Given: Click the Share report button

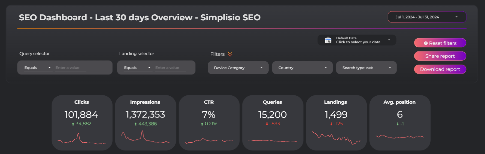Looking at the screenshot, I should 440,56.
